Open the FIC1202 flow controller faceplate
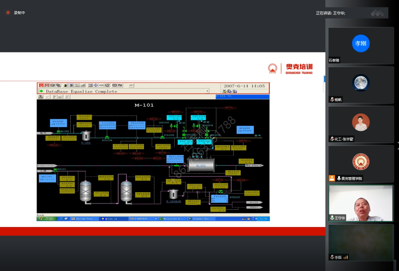Image resolution: width=399 pixels, height=271 pixels. click(x=136, y=125)
